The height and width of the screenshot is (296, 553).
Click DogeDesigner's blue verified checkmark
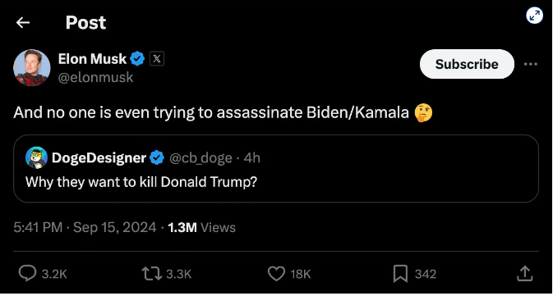(157, 157)
